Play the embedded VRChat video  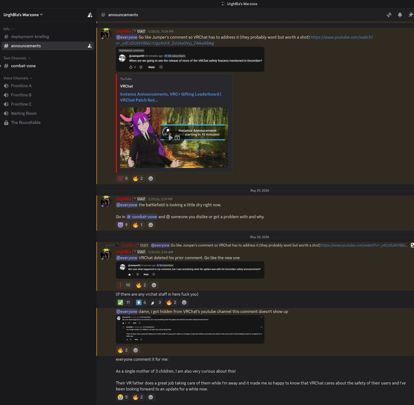point(170,138)
